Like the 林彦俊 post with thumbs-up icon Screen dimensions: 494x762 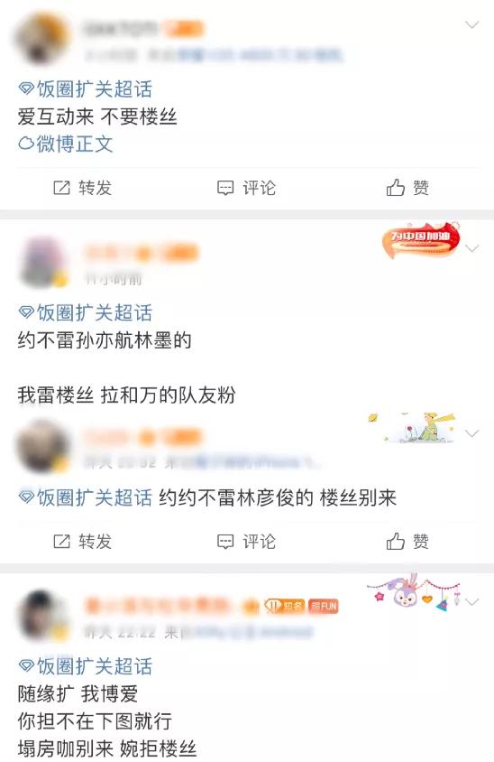[x=396, y=541]
